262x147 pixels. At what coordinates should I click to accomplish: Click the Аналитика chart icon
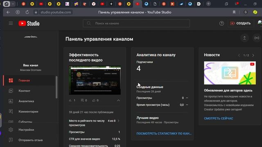pyautogui.click(x=11, y=101)
